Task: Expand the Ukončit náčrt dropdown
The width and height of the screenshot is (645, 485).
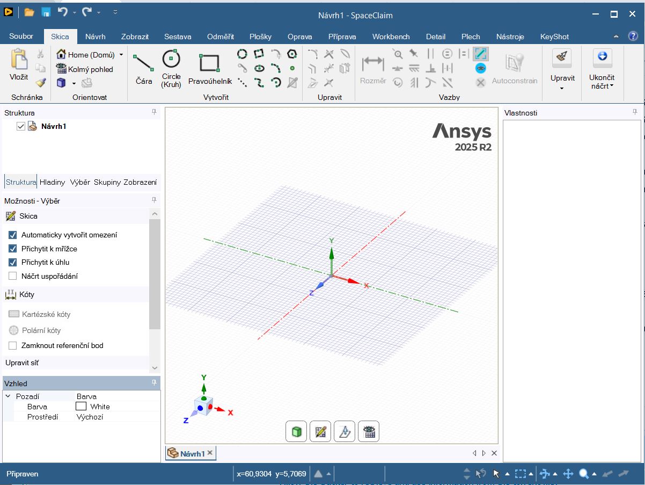Action: tap(602, 86)
